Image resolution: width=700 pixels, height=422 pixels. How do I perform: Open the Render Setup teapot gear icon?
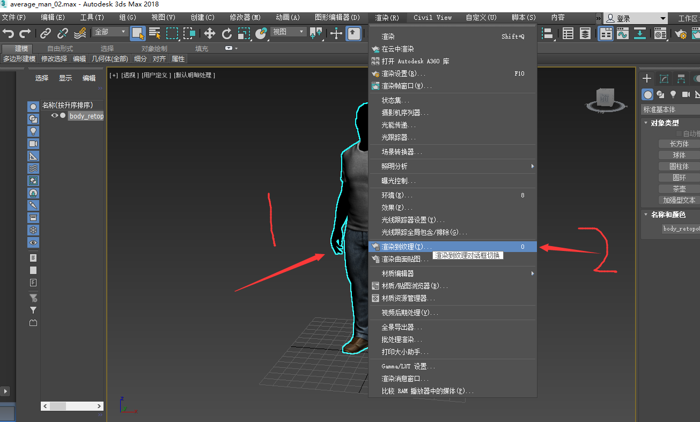[x=681, y=34]
